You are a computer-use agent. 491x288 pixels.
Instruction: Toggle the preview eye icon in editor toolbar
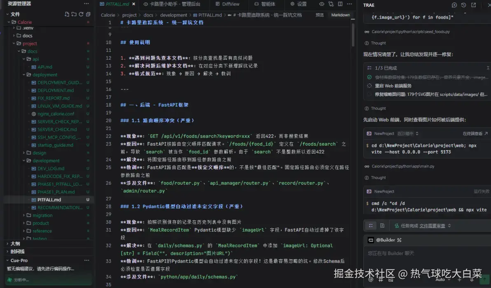pyautogui.click(x=322, y=4)
